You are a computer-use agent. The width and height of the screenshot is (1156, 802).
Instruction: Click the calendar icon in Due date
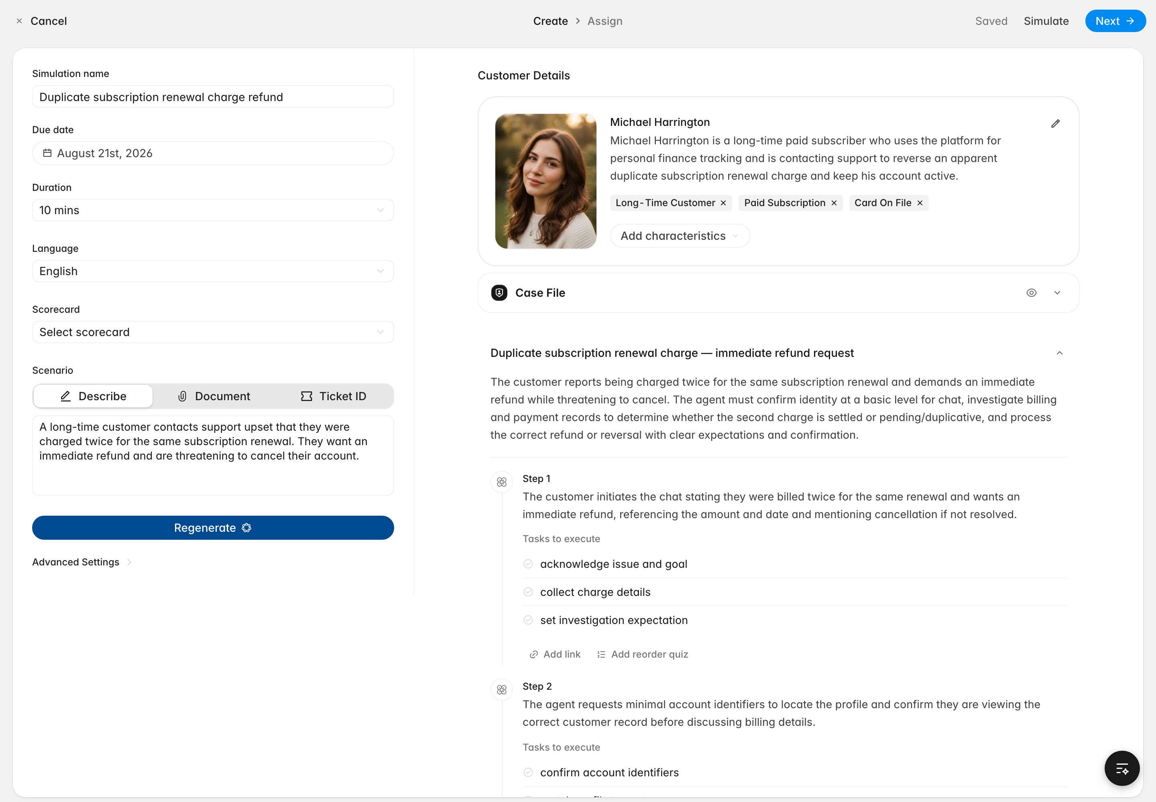[x=47, y=153]
